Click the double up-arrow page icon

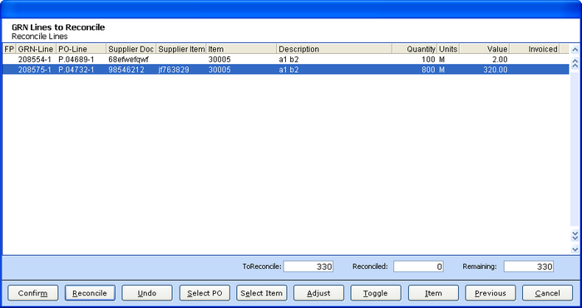click(575, 63)
